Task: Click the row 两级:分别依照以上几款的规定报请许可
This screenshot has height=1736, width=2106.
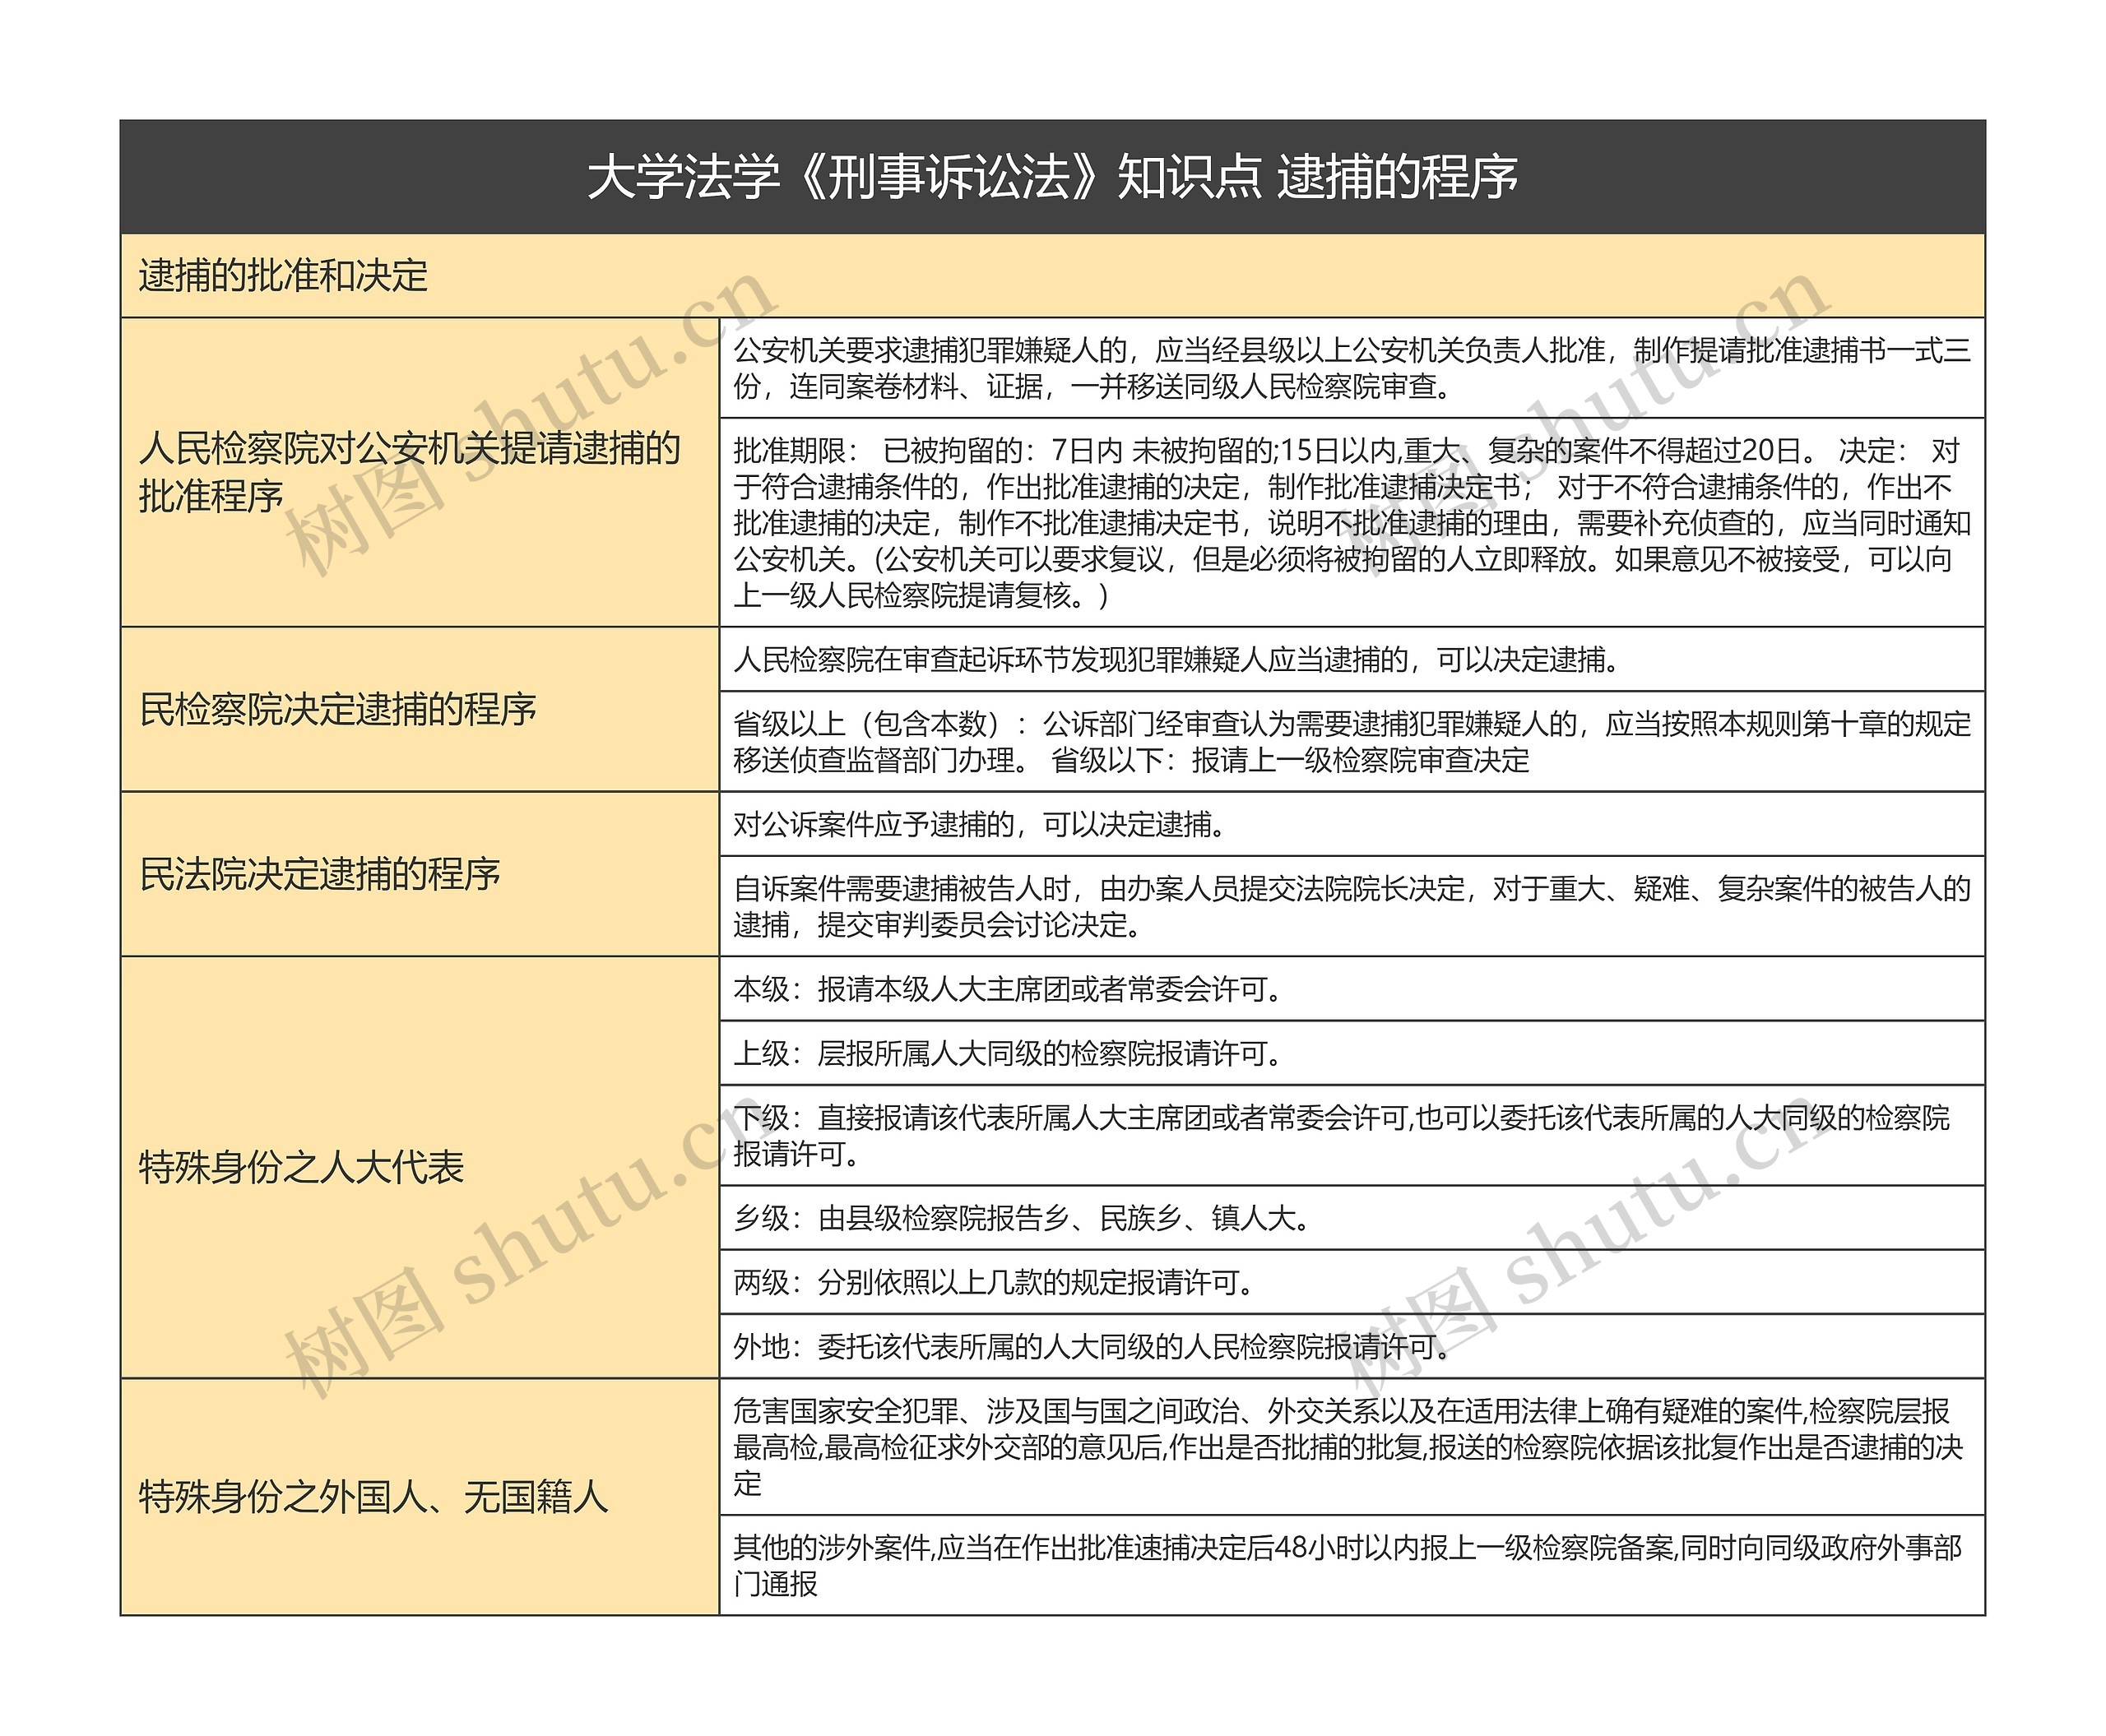Action: (x=1352, y=1282)
